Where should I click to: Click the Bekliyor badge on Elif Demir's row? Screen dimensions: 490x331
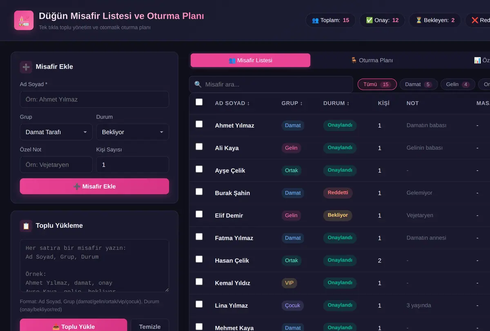point(338,215)
